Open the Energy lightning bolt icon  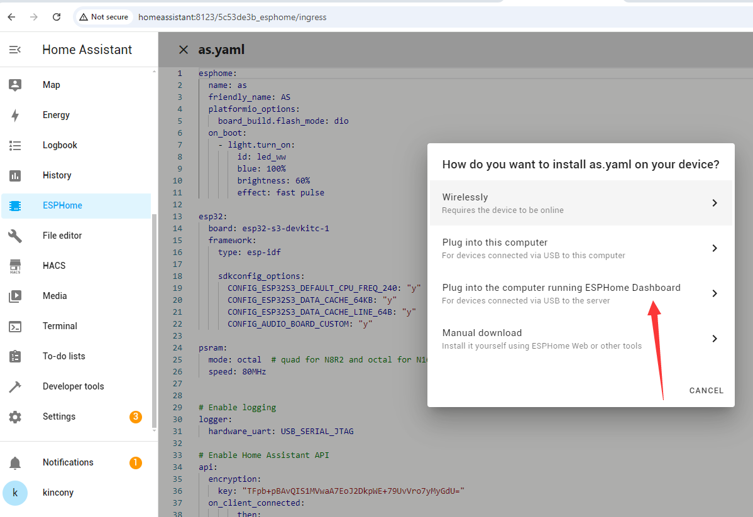point(15,115)
